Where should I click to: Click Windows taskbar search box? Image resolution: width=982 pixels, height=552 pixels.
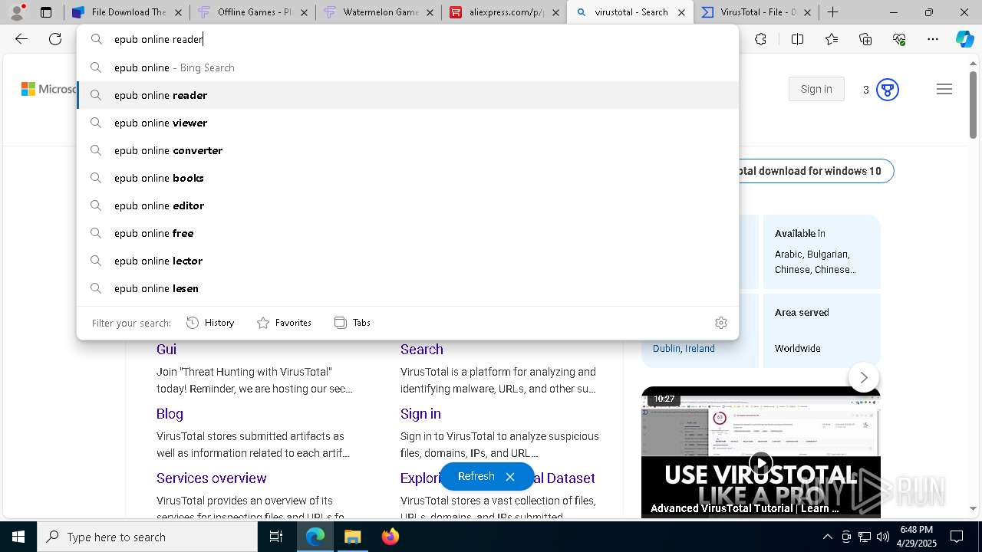pyautogui.click(x=147, y=537)
